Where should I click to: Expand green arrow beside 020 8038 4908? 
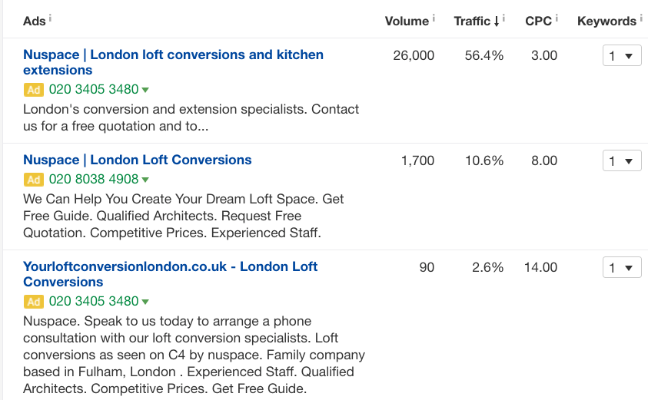click(145, 180)
